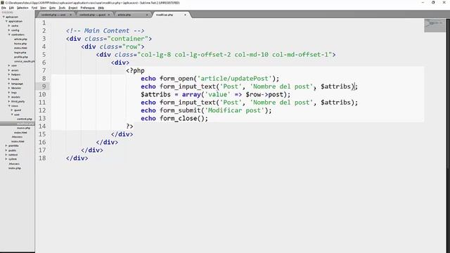Expand the models folder arrow
The image size is (450, 253).
coord(9,97)
